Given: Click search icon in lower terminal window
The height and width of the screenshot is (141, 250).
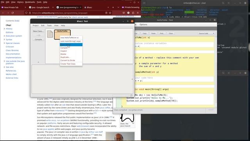Looking at the screenshot, I should click(x=223, y=73).
